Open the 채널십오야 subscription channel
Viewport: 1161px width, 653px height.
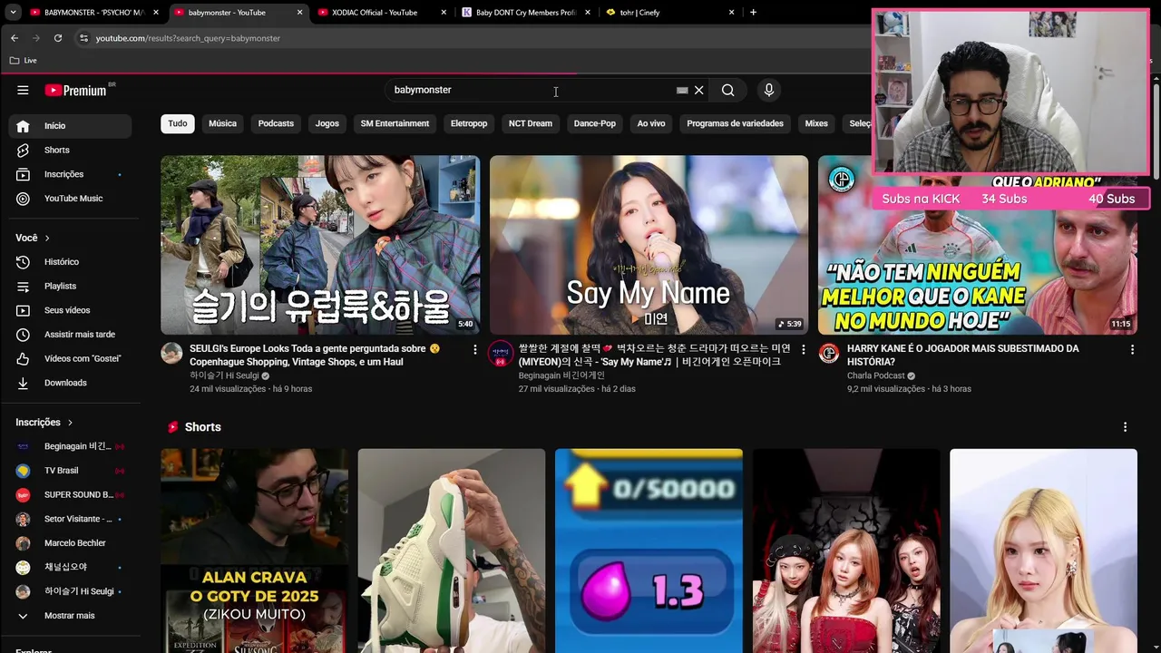(x=70, y=567)
